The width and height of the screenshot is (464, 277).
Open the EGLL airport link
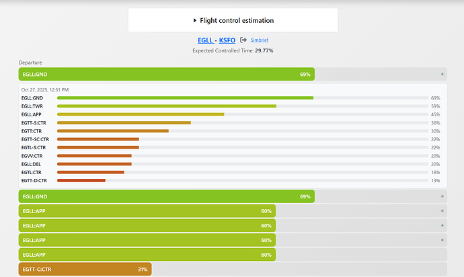pyautogui.click(x=204, y=40)
